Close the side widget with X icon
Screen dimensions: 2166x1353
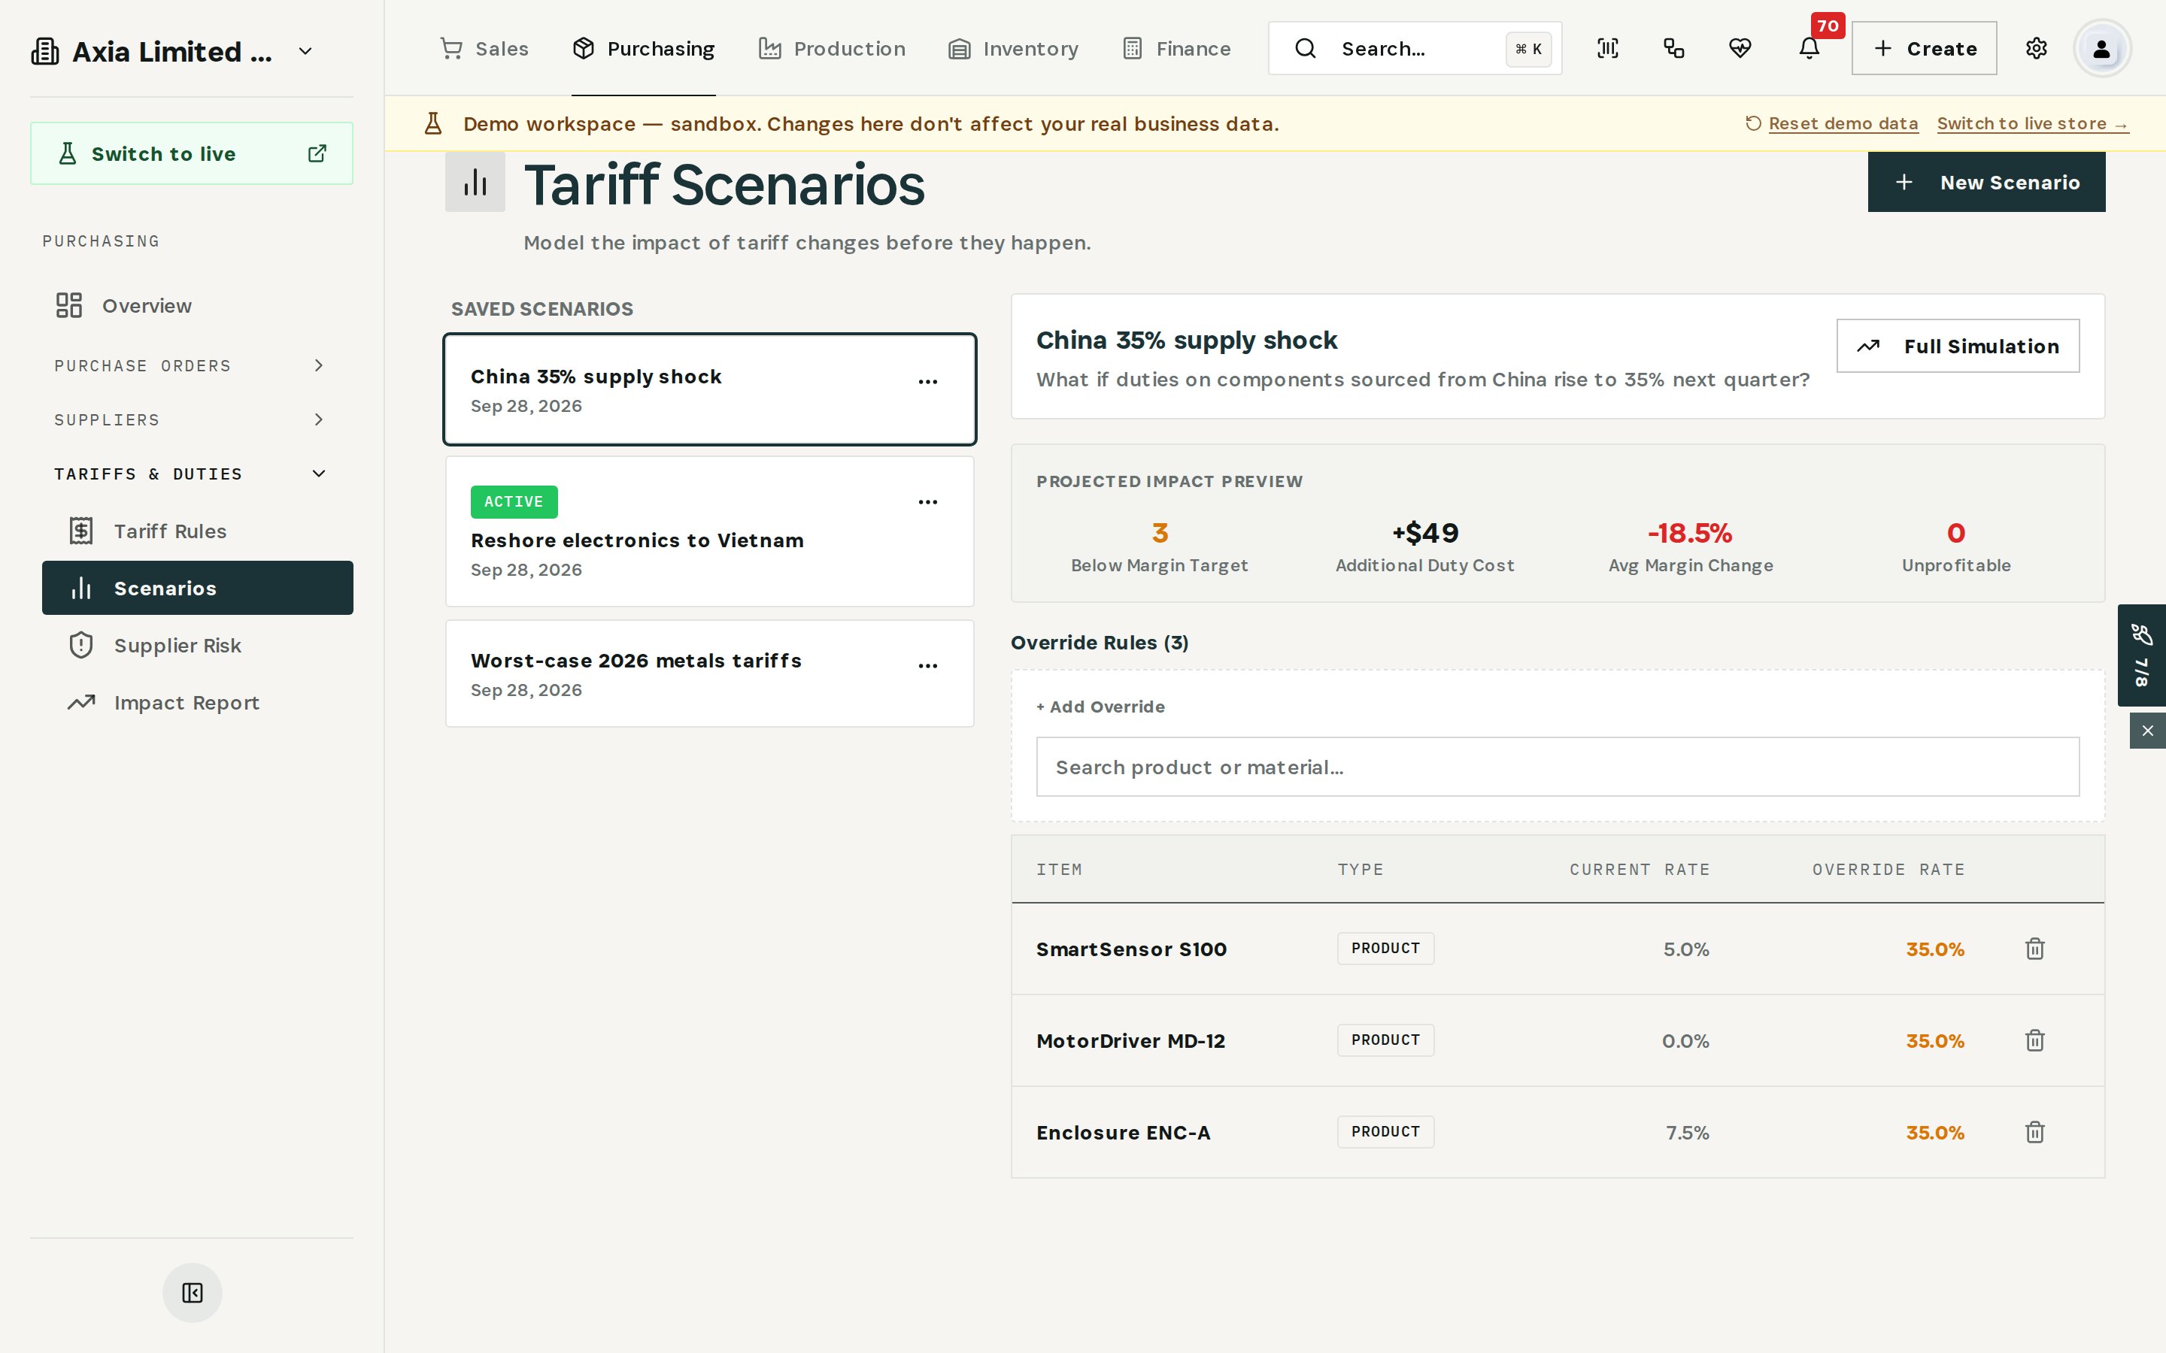coord(2147,730)
